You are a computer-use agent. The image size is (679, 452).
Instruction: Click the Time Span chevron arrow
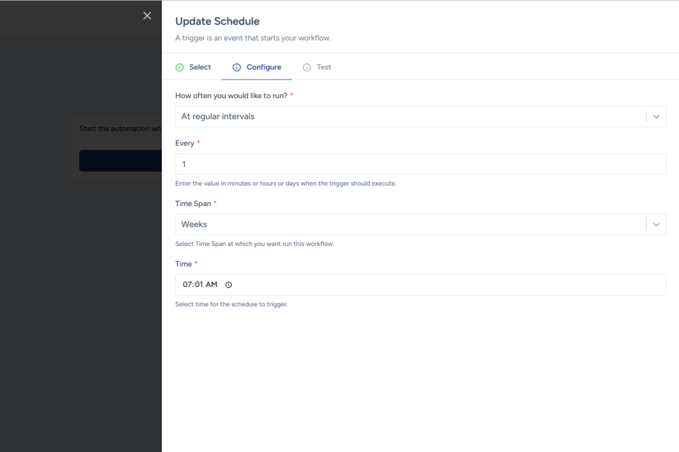click(x=656, y=225)
